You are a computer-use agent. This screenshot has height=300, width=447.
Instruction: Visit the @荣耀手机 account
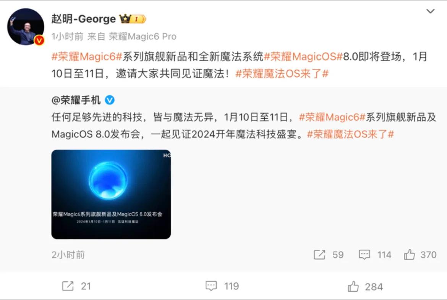(76, 100)
